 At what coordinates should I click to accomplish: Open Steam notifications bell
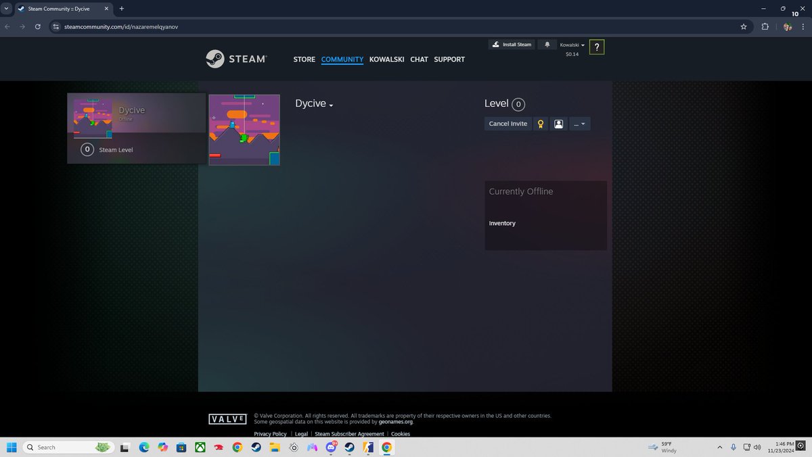(547, 45)
